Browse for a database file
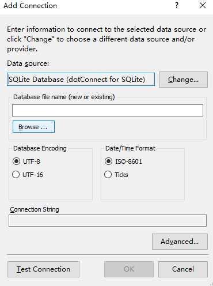Image resolution: width=213 pixels, height=286 pixels. [x=33, y=127]
